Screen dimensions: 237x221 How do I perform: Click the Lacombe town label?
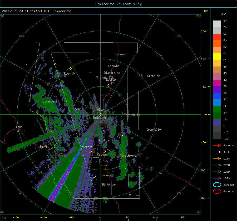114,66
